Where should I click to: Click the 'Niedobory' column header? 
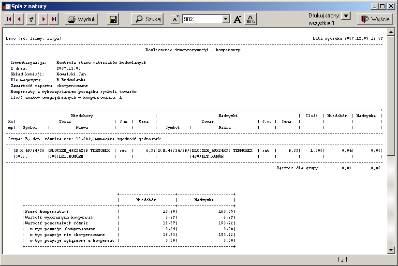pyautogui.click(x=82, y=116)
